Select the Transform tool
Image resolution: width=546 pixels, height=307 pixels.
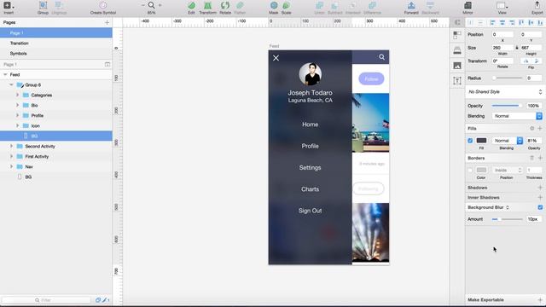(x=207, y=6)
